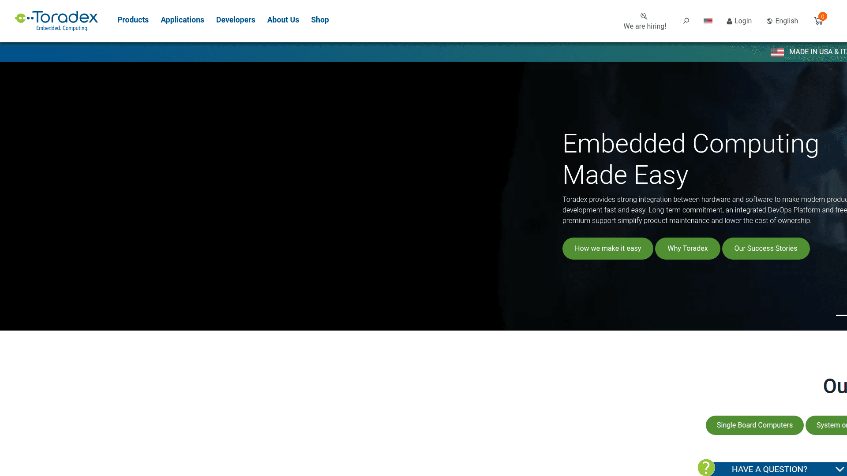
Task: Click the green question mark help icon
Action: (x=706, y=468)
